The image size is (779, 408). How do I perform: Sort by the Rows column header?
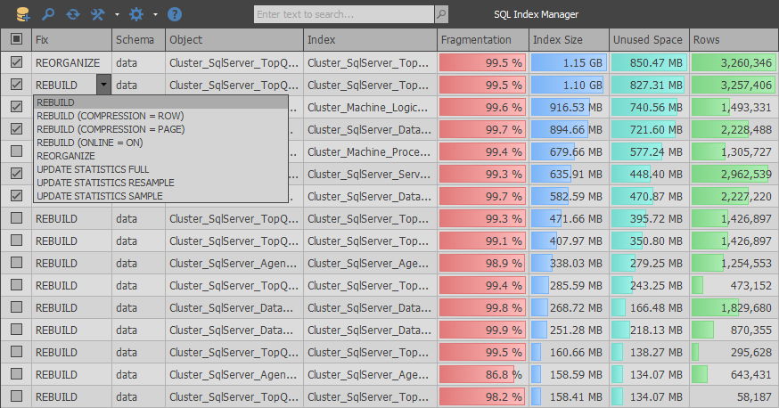coord(734,40)
